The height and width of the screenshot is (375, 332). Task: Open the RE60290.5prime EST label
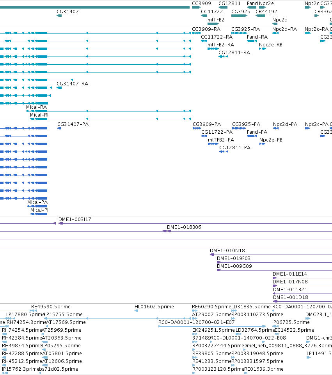[211, 307]
